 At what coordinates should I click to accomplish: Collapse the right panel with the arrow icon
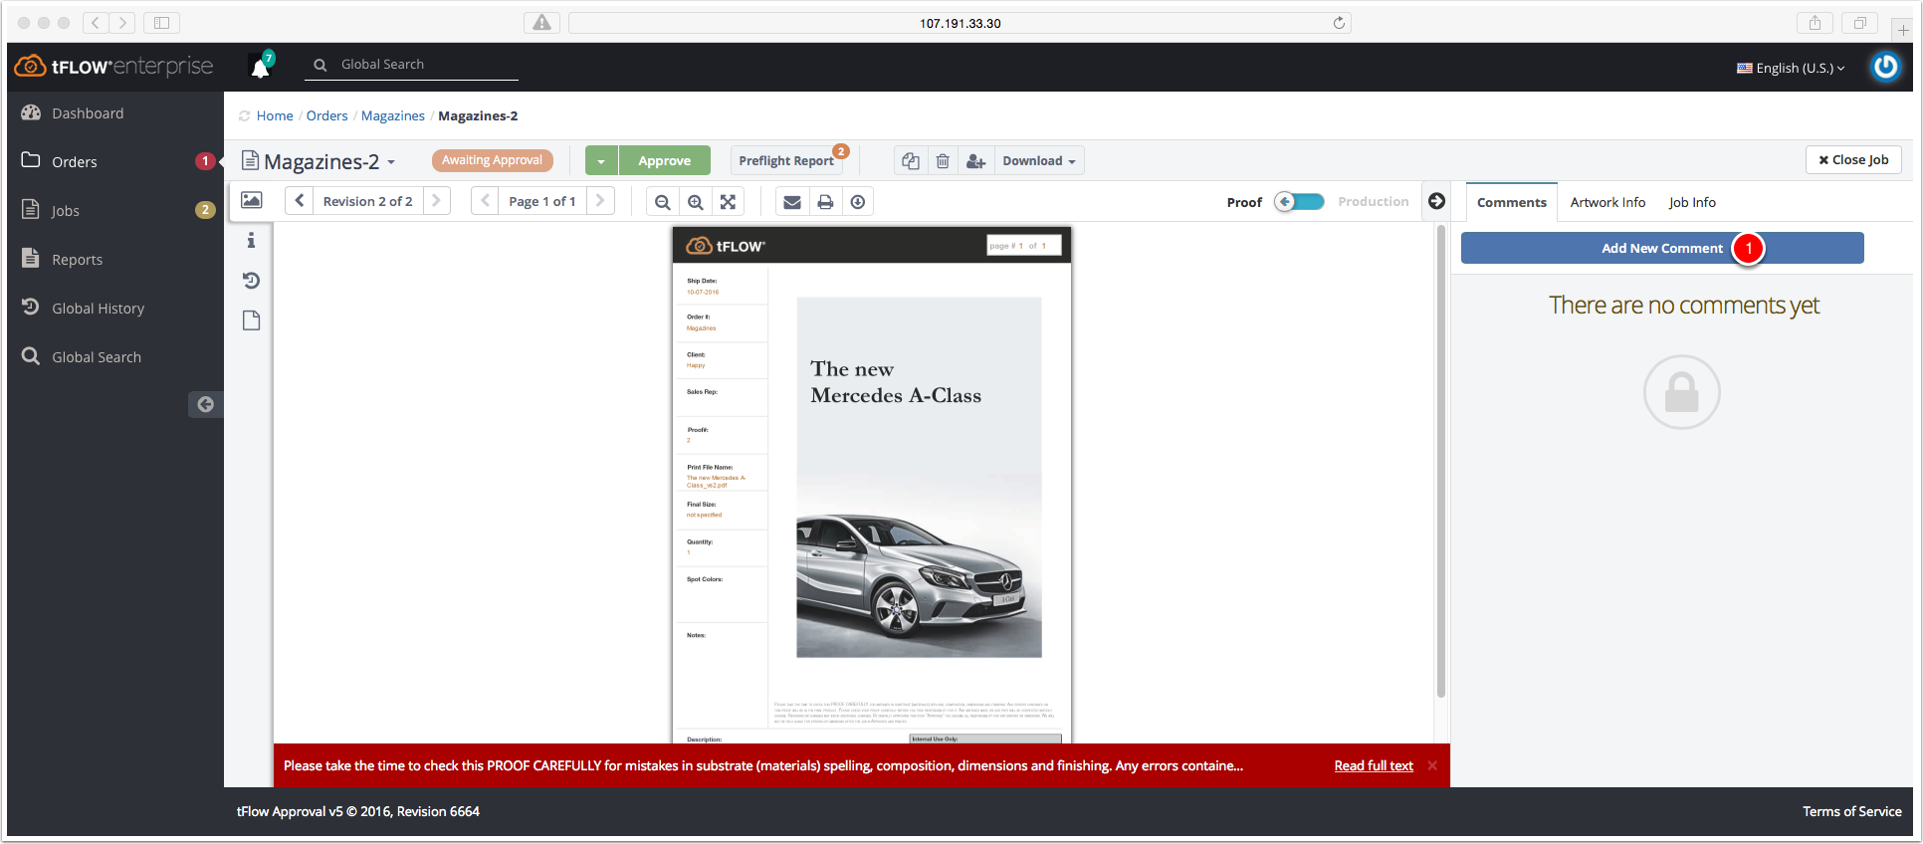[x=1436, y=201]
